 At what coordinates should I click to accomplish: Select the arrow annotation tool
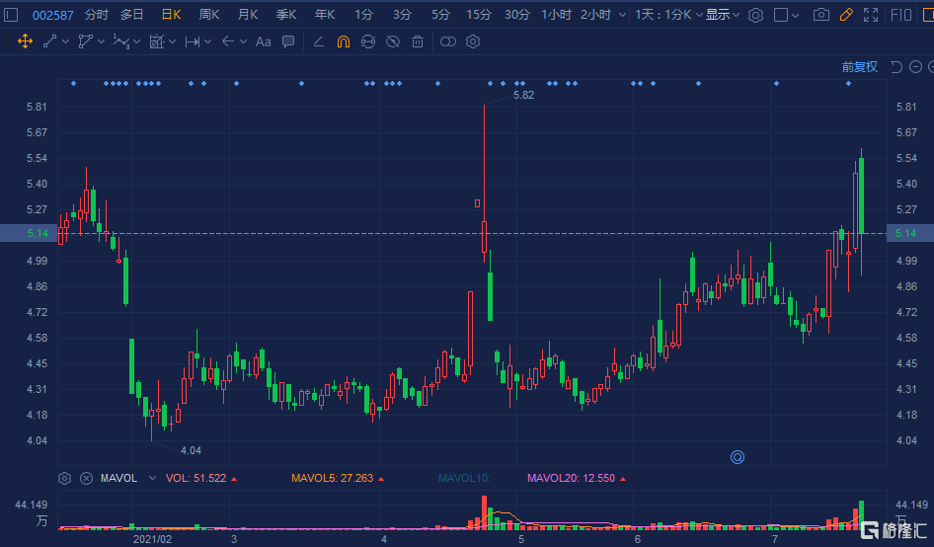pos(227,41)
